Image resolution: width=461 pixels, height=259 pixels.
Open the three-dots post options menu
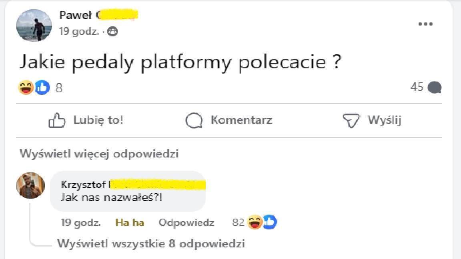click(x=425, y=24)
